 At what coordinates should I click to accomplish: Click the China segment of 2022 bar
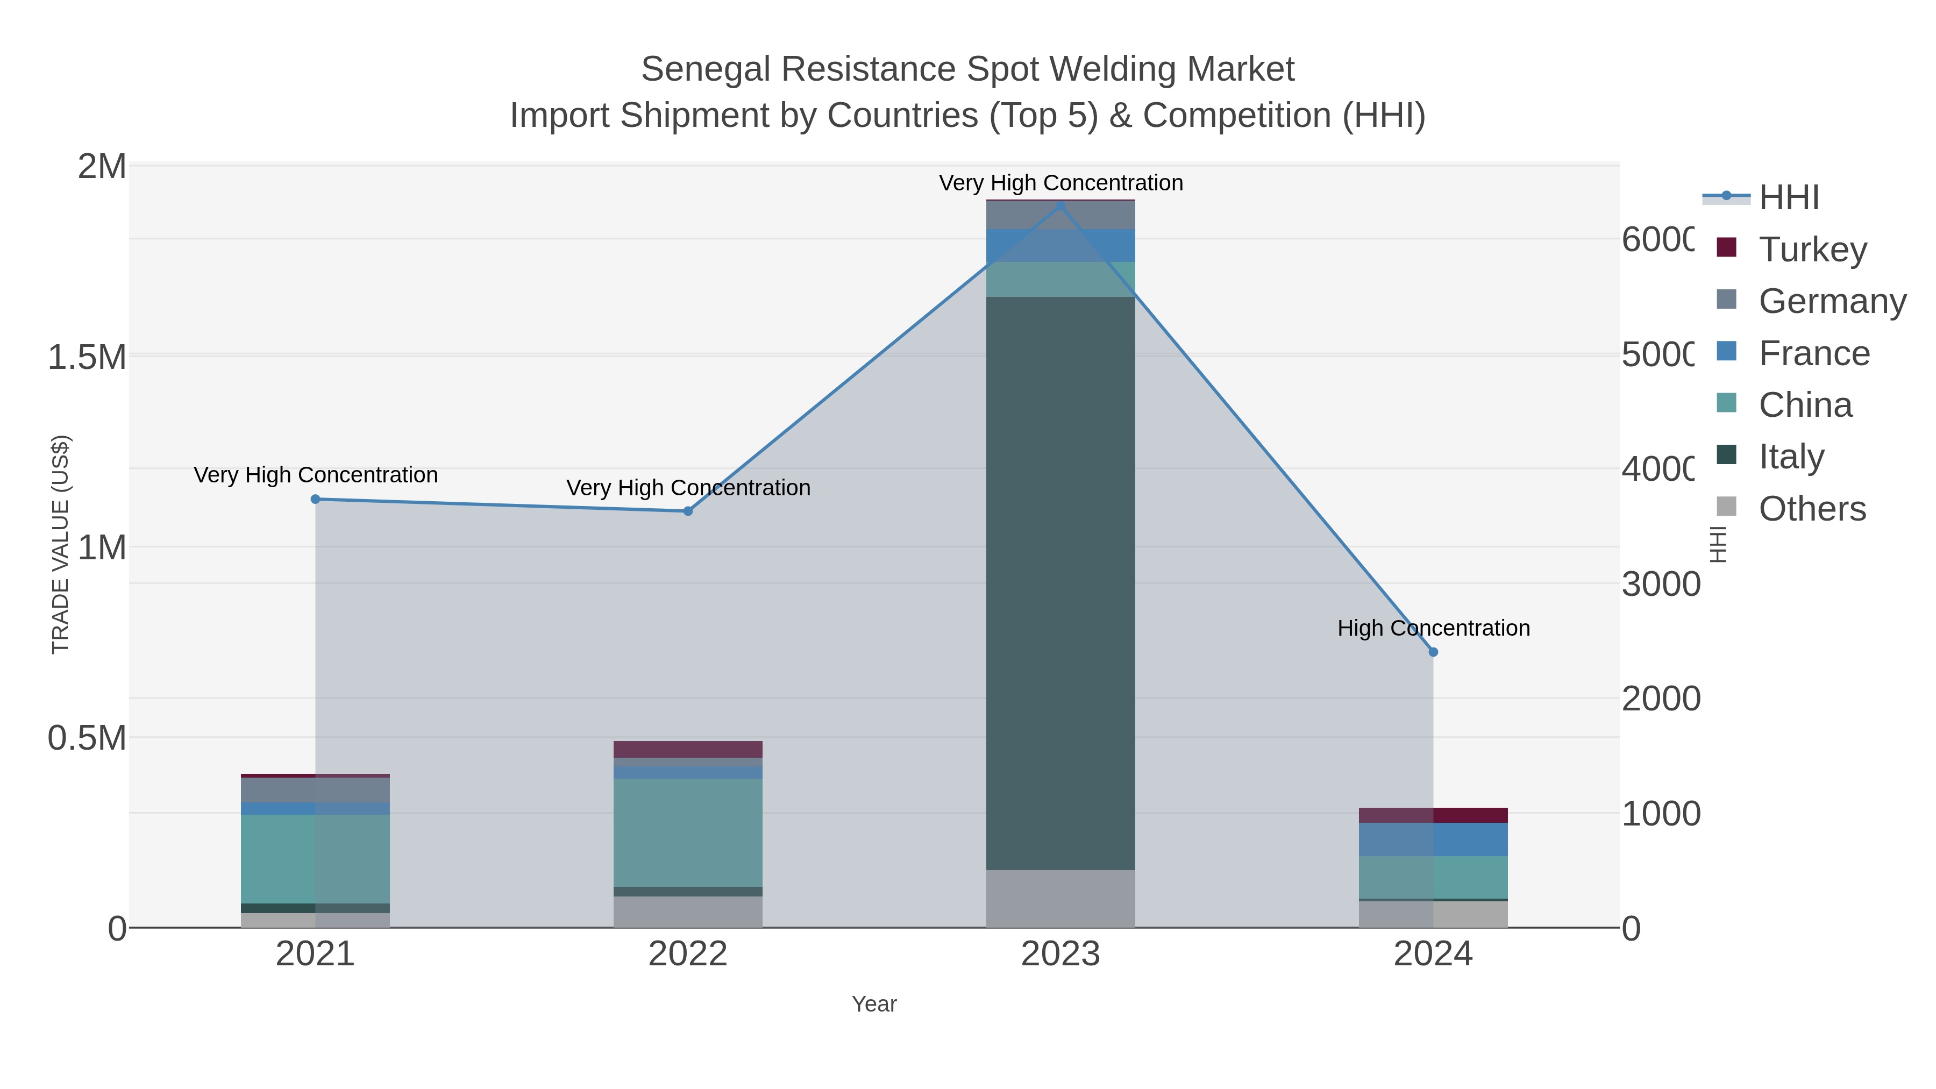[688, 832]
